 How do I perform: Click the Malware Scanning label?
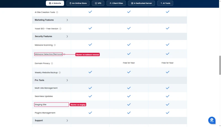coord(44,45)
